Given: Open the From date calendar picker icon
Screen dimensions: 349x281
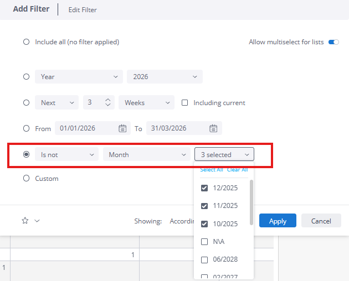Looking at the screenshot, I should 122,128.
